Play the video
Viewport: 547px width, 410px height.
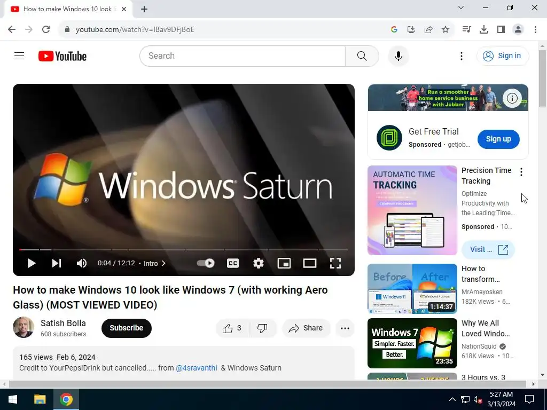[x=32, y=263]
